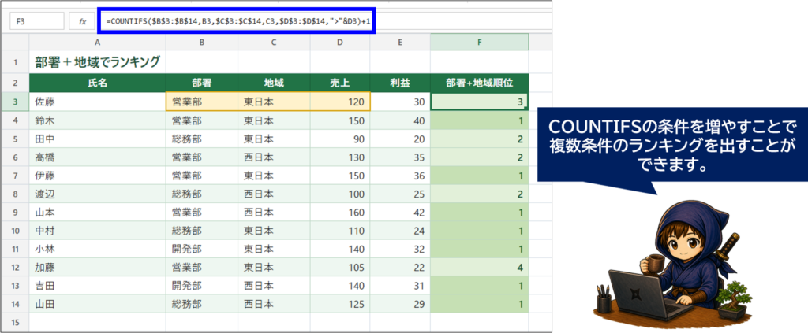Click profit value 31 in 吉田's row

(x=400, y=286)
